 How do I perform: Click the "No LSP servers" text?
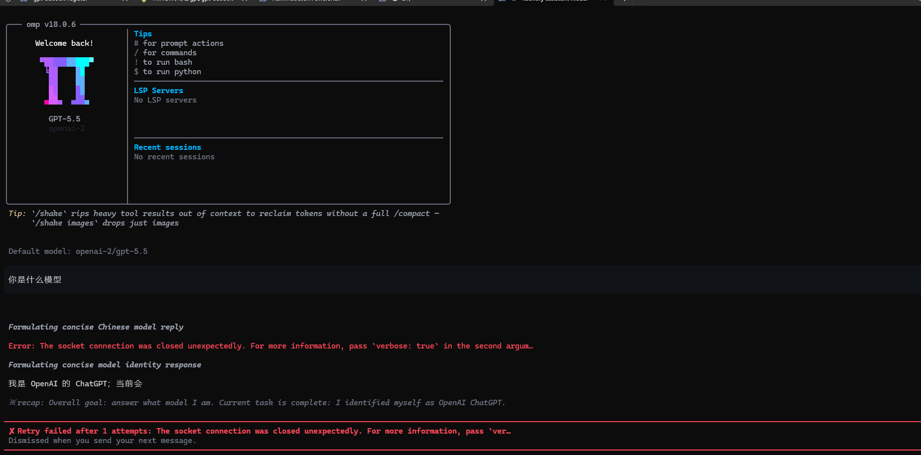tap(165, 100)
